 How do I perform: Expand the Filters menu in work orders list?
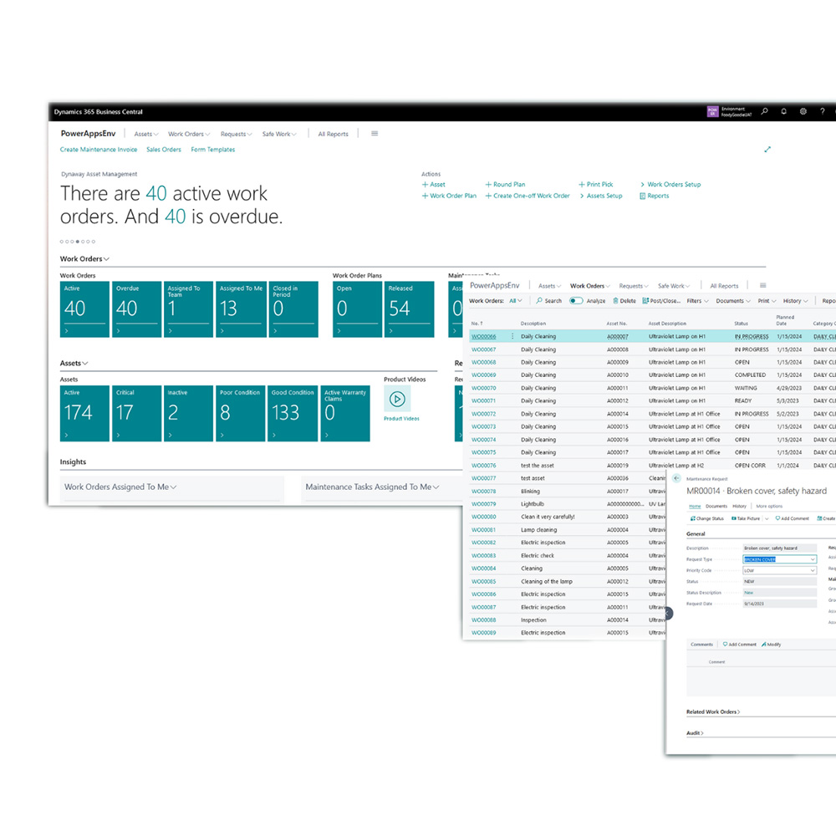[697, 301]
